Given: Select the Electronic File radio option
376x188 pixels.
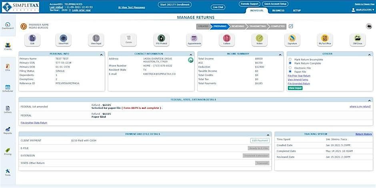Looking at the screenshot, I should point(290,68).
